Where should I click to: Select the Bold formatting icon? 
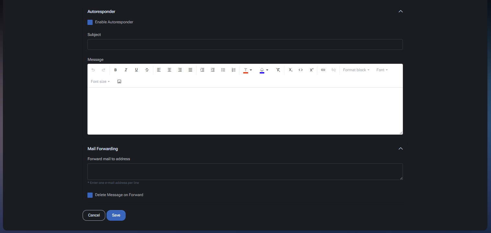(x=115, y=70)
